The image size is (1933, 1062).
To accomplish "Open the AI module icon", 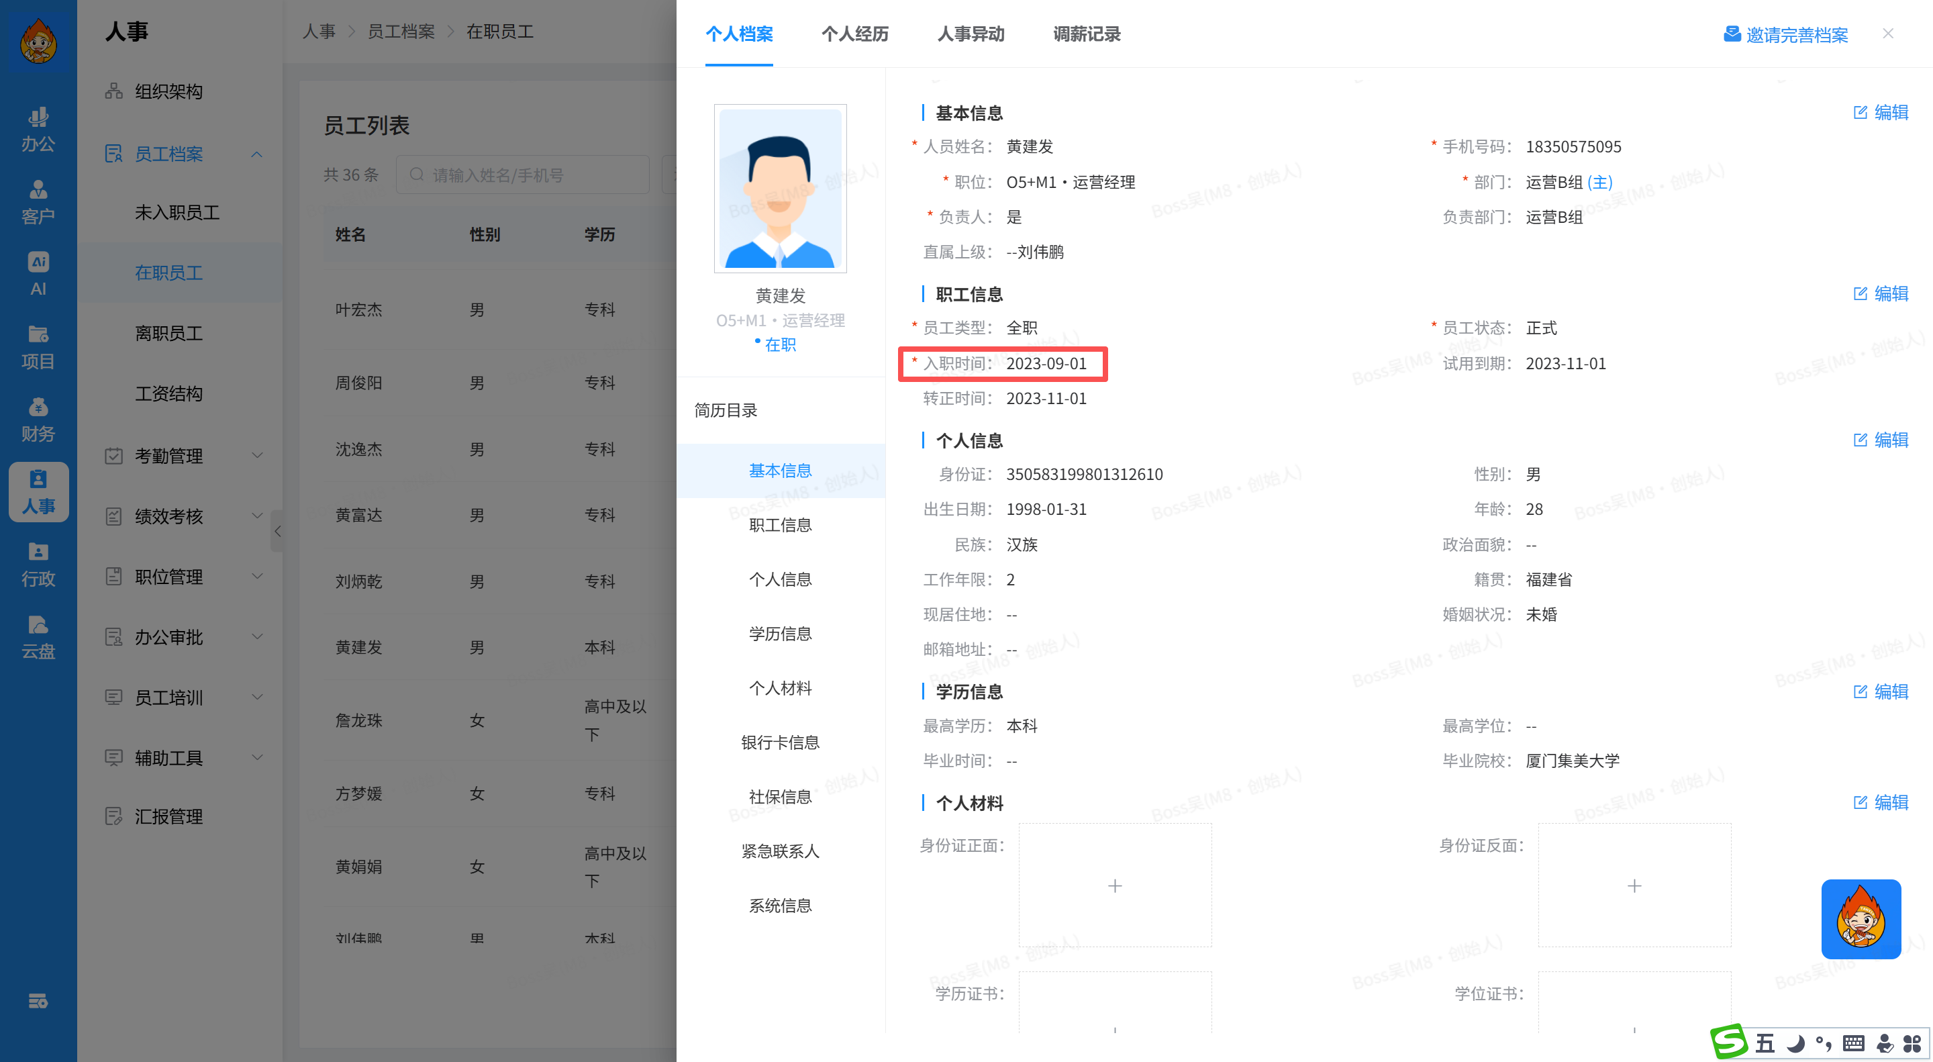I will [x=38, y=273].
